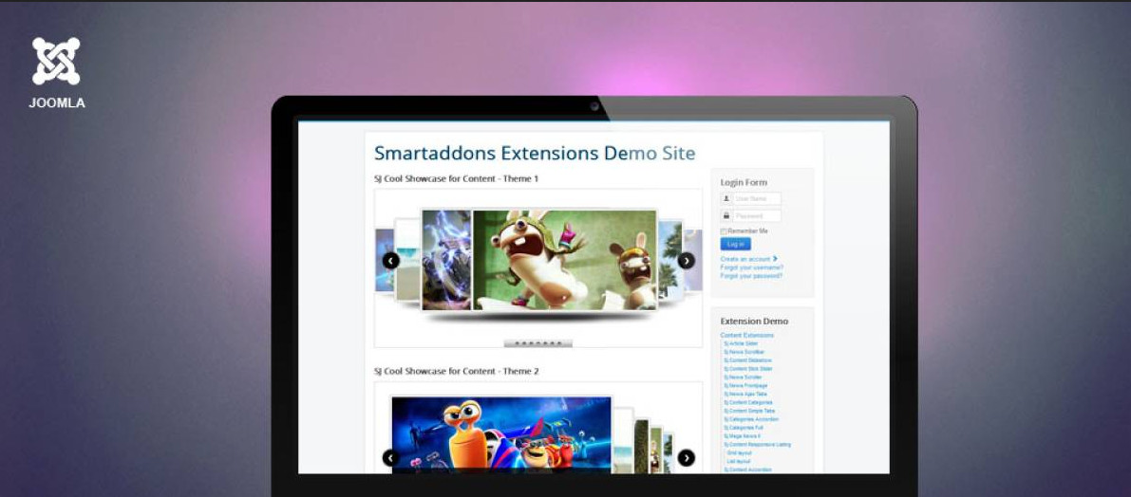The image size is (1131, 497).
Task: Click the SJ Cool Showcase Theme 1 heading
Action: pos(456,178)
